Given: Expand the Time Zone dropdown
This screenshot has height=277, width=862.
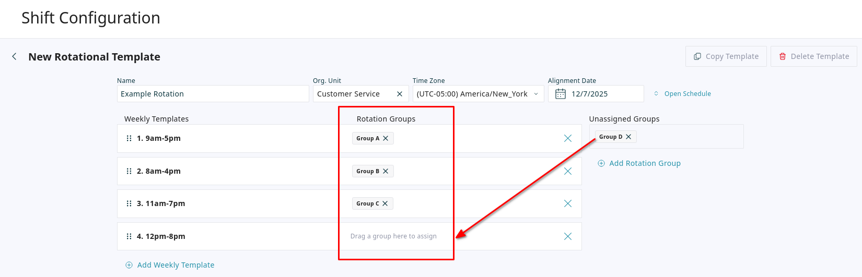Looking at the screenshot, I should (x=536, y=94).
